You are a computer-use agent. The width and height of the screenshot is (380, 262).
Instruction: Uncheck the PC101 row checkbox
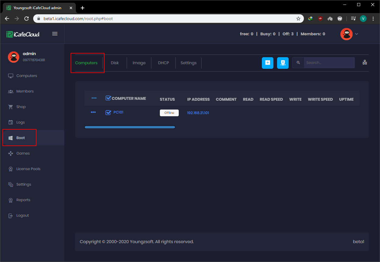click(108, 113)
